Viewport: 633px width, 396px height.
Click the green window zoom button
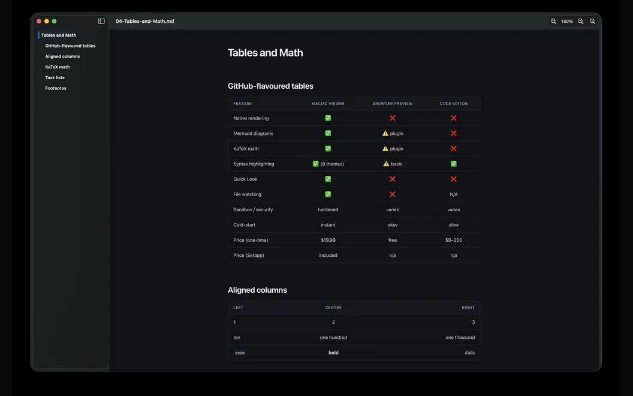tap(54, 21)
